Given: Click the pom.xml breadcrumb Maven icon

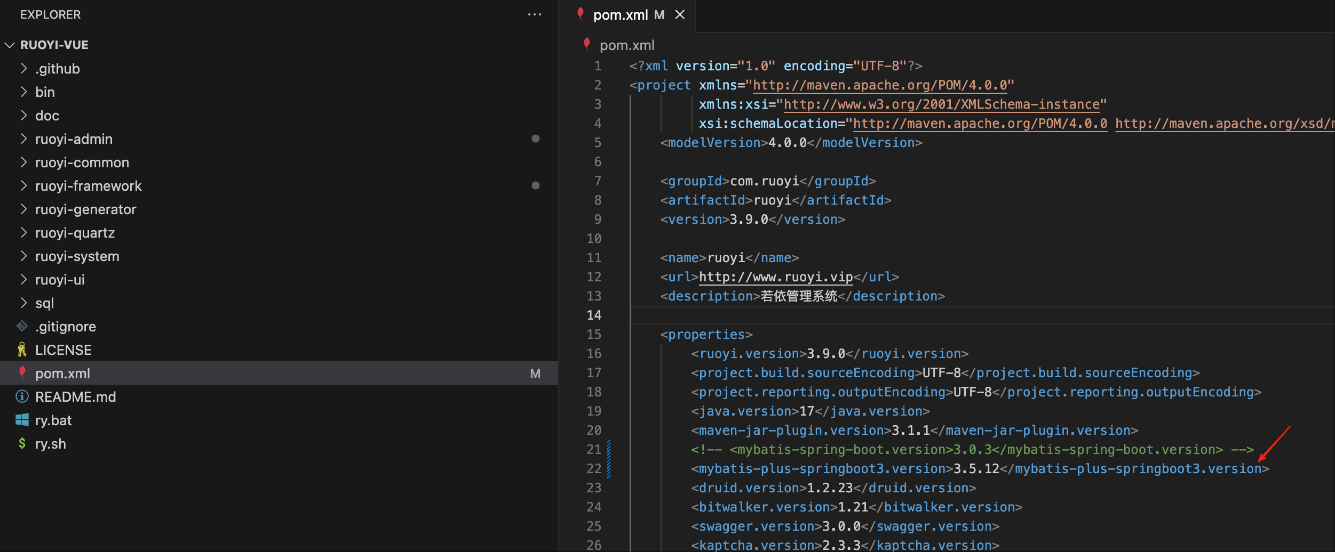Looking at the screenshot, I should pos(587,45).
